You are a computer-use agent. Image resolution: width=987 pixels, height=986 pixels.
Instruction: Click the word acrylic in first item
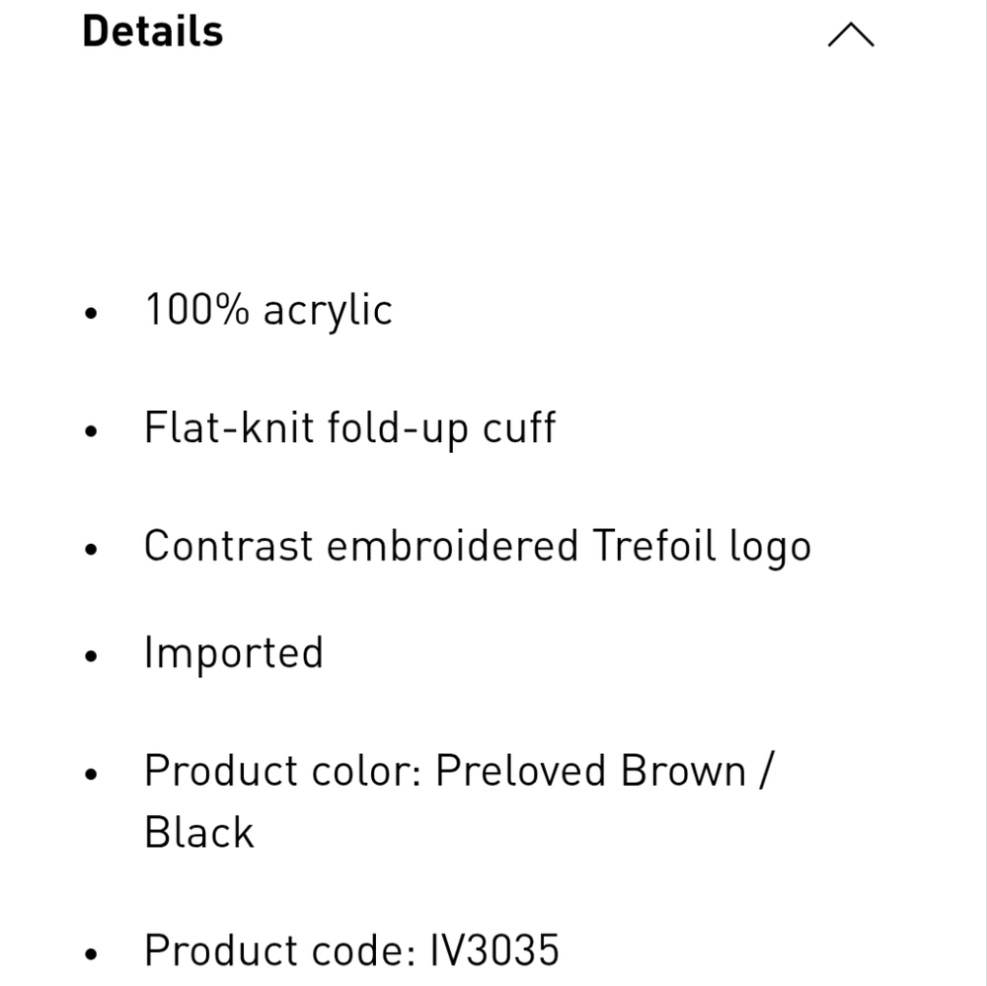(328, 311)
